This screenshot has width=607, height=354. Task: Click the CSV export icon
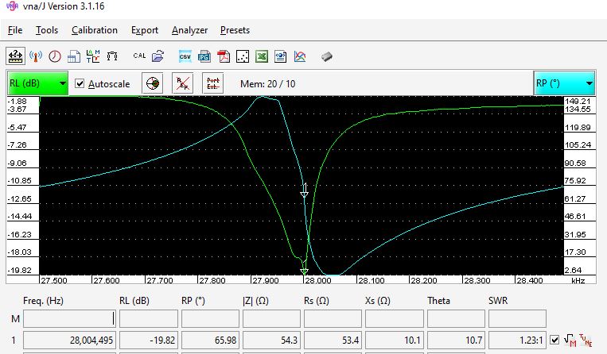click(x=185, y=56)
